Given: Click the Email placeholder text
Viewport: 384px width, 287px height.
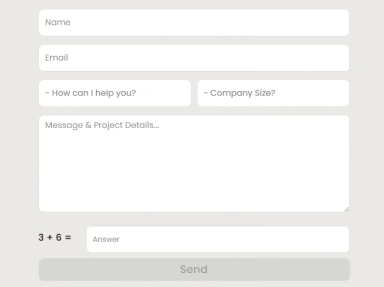Looking at the screenshot, I should (57, 58).
